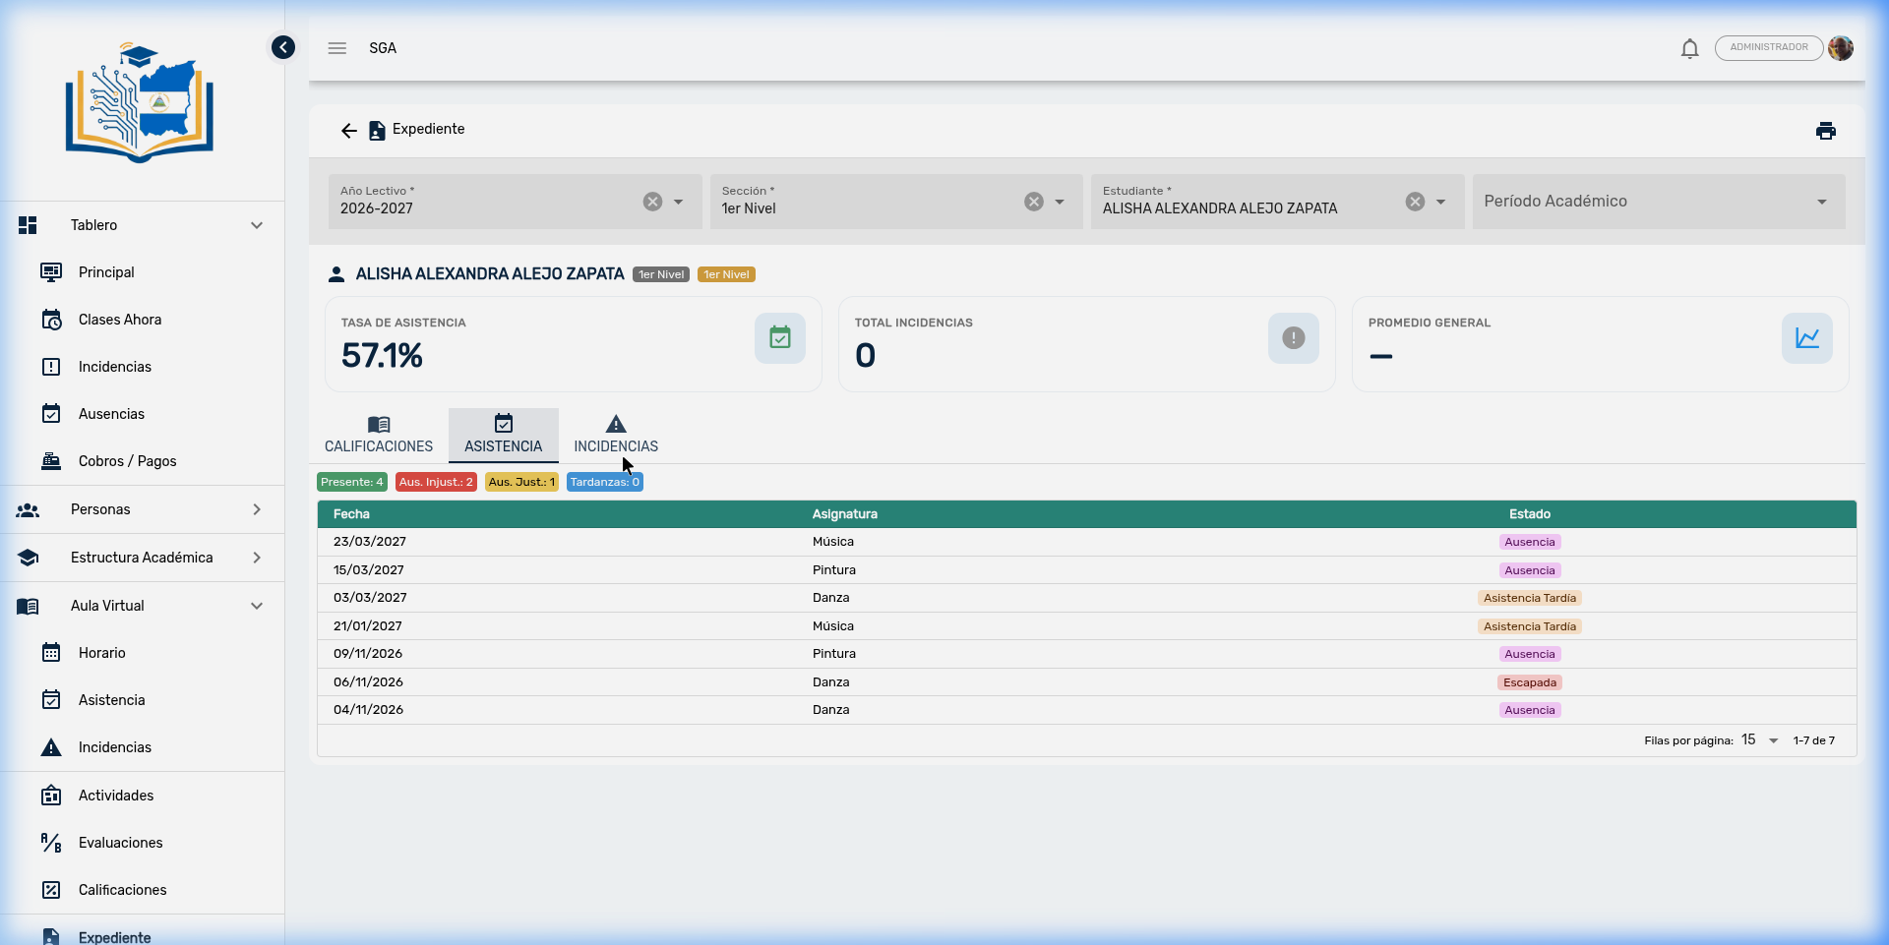Click the general average chart icon
The height and width of the screenshot is (945, 1889).
pos(1806,338)
